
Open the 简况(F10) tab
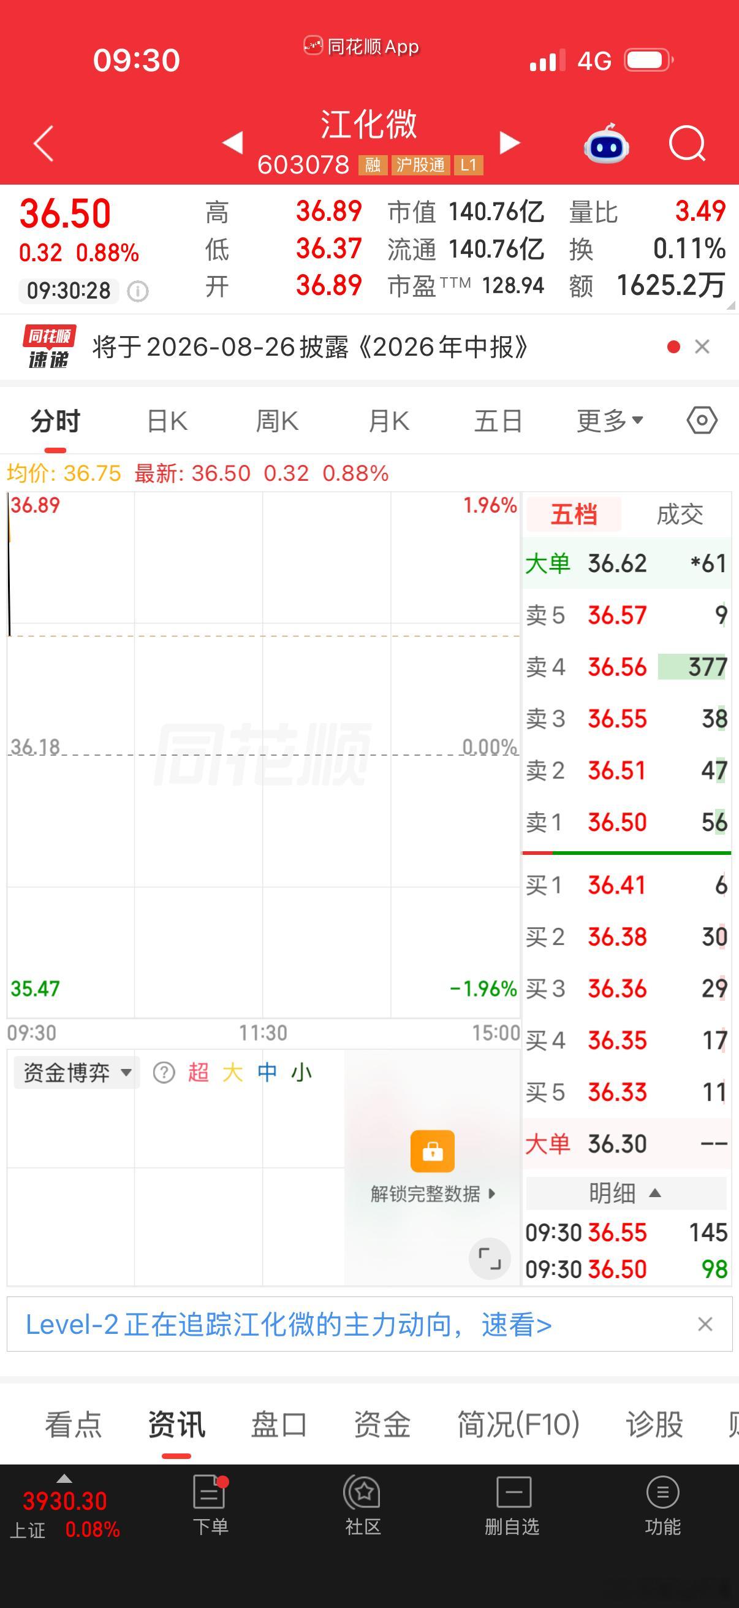click(x=519, y=1425)
